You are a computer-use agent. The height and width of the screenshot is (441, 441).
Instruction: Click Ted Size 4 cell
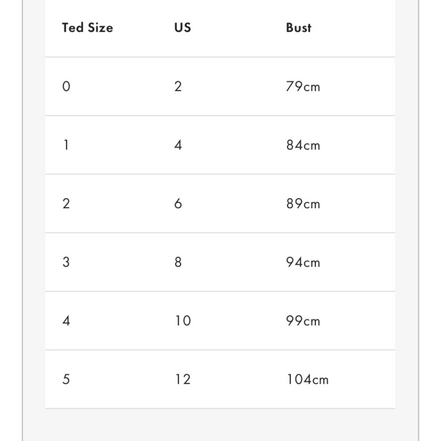point(66,321)
